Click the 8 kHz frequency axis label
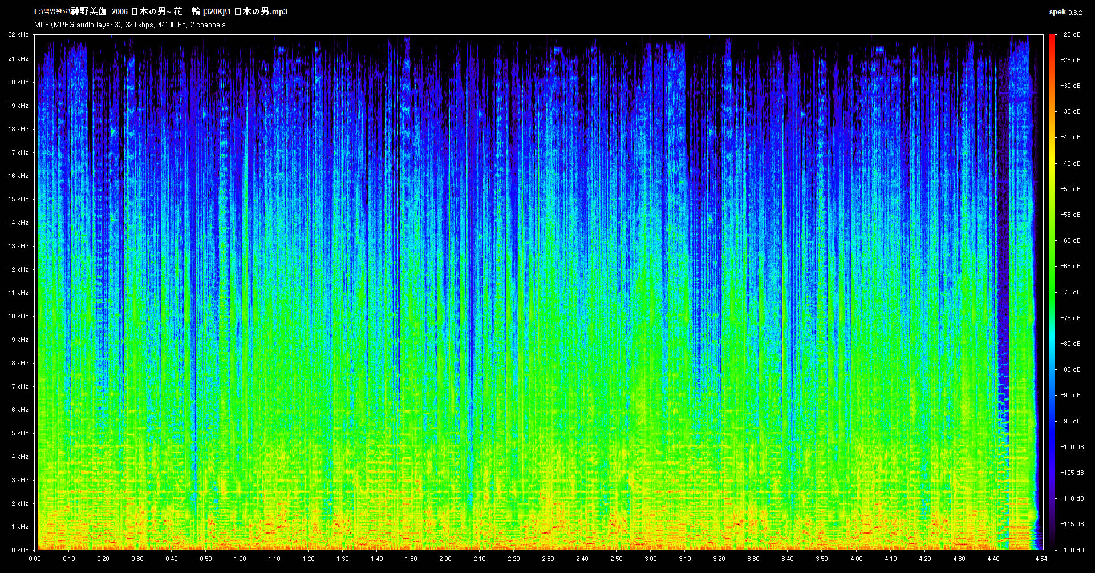The height and width of the screenshot is (573, 1095). [20, 363]
